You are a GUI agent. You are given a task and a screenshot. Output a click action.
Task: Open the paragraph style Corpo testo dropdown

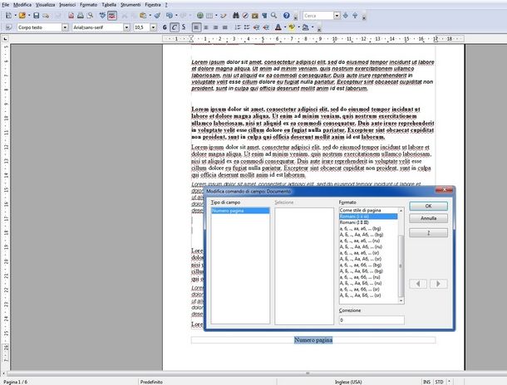65,27
